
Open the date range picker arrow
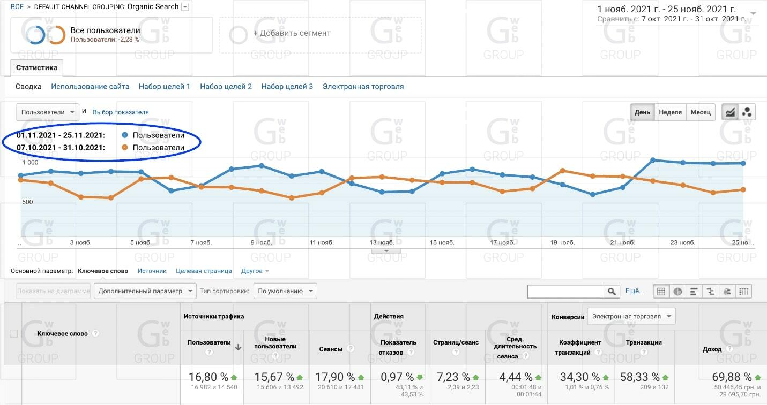[753, 13]
